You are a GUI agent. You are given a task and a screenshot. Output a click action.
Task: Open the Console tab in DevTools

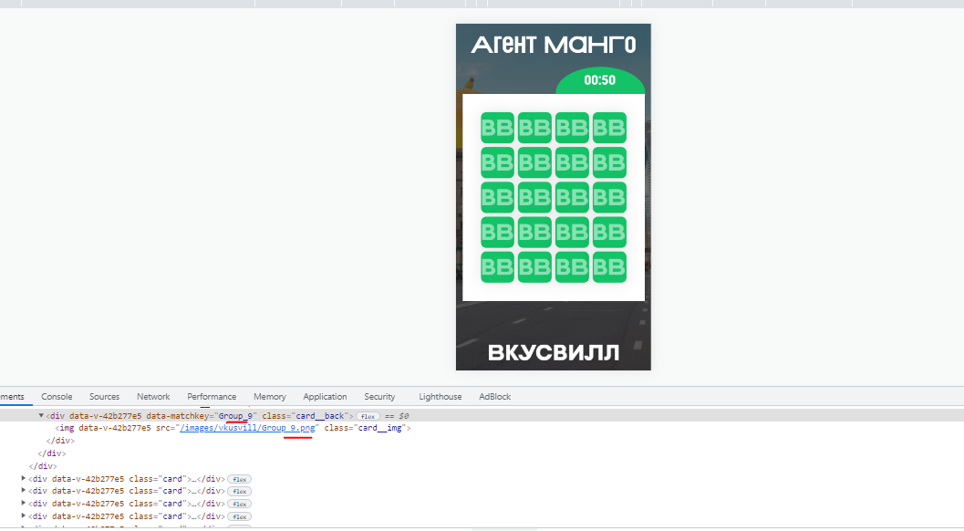tap(57, 397)
